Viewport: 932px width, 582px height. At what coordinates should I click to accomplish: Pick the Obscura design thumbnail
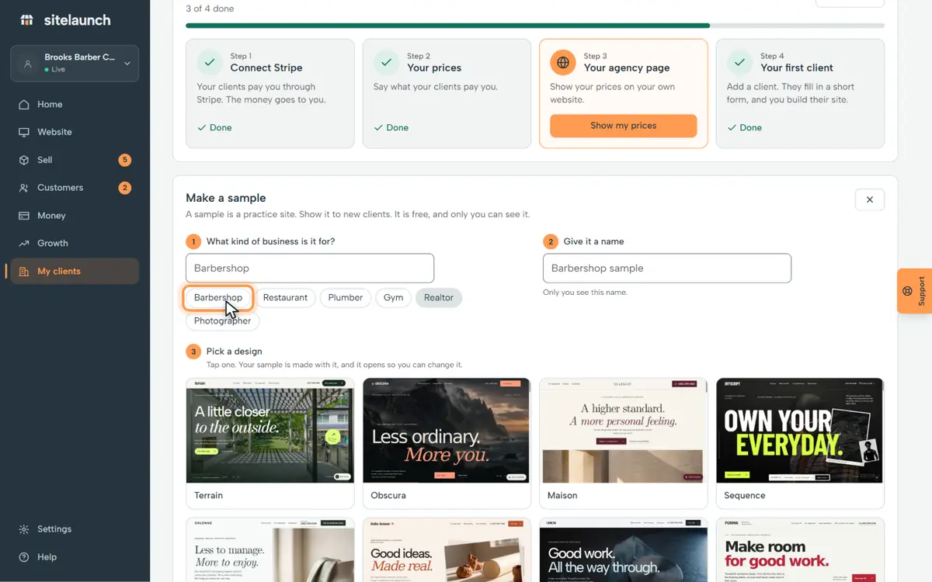tap(447, 430)
